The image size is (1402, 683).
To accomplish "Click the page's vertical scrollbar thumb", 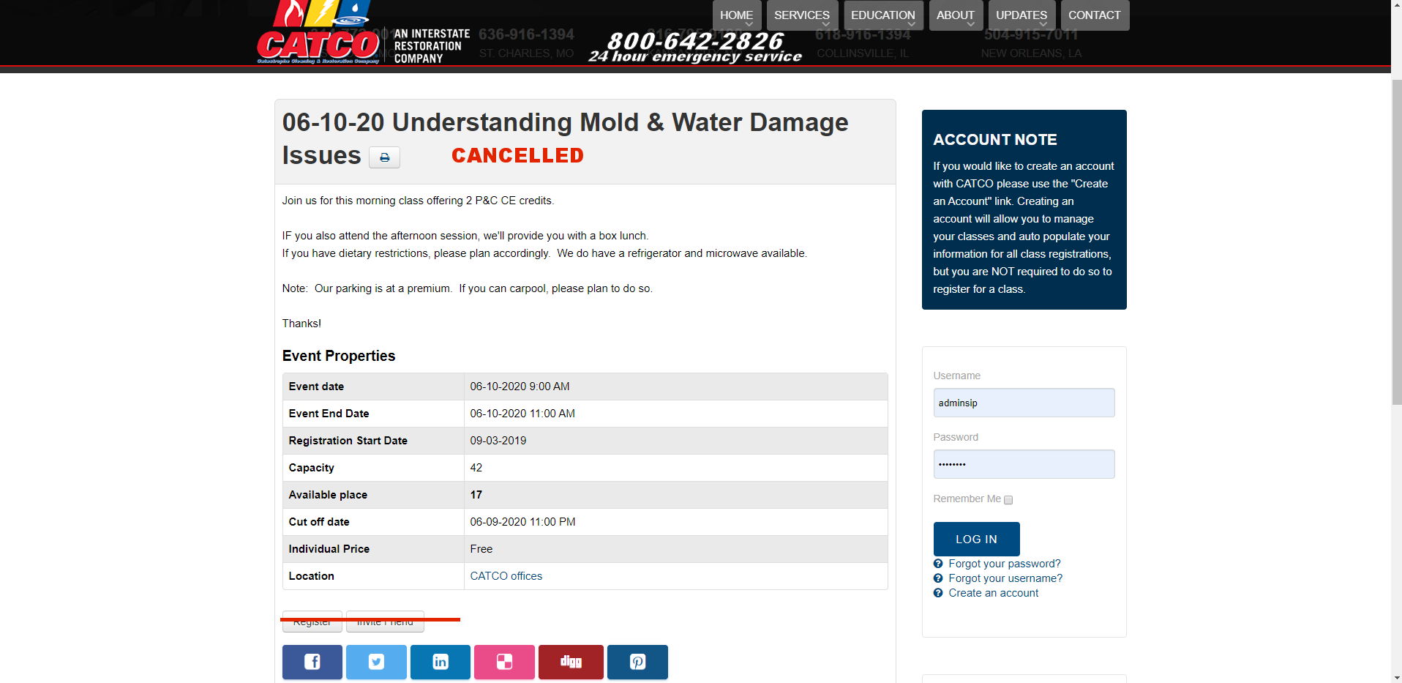I will point(1396,242).
